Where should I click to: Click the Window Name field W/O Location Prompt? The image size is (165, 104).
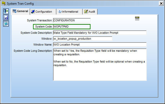(x=100, y=45)
